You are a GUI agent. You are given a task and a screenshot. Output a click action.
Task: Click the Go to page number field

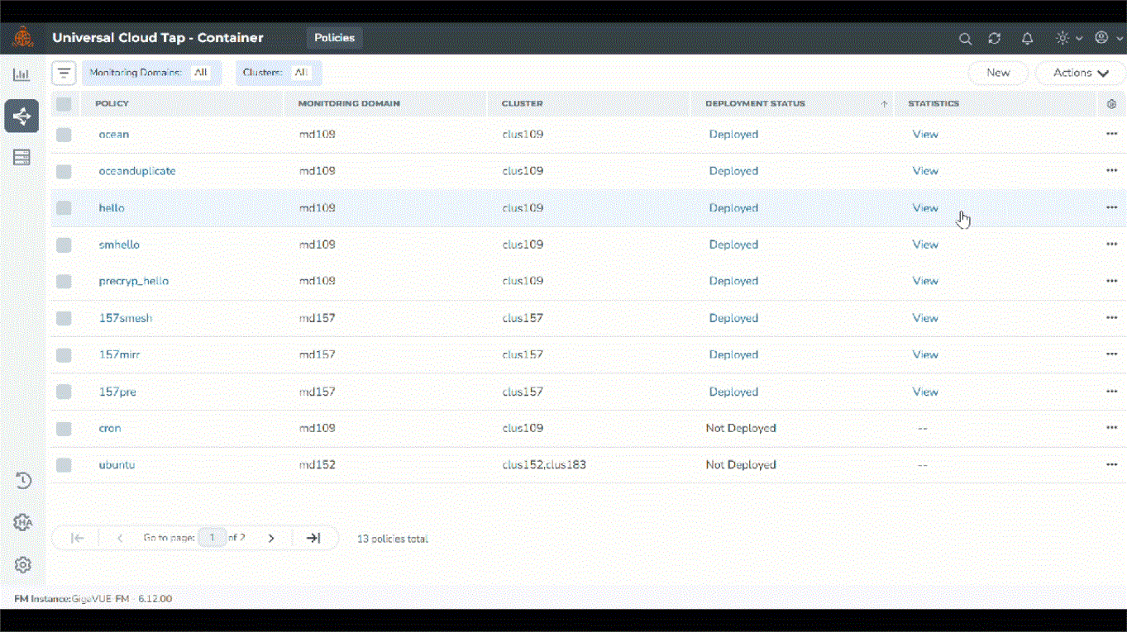coord(213,538)
